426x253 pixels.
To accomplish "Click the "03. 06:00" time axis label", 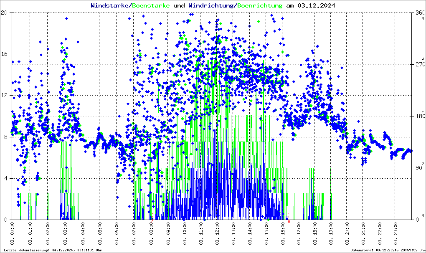I will point(117,233).
